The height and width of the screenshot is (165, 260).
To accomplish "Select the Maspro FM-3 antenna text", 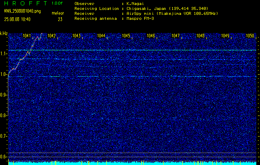I will coord(140,19).
